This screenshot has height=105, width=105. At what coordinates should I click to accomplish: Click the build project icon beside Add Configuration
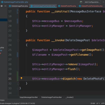point(81,2)
